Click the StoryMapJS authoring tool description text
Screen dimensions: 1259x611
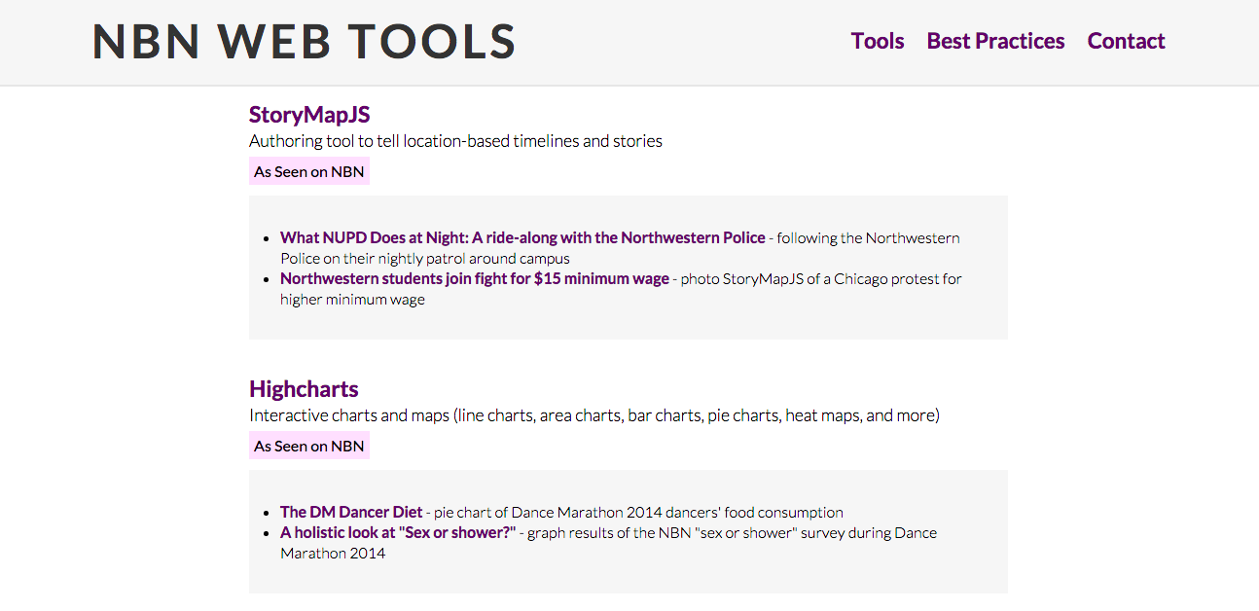click(x=455, y=141)
